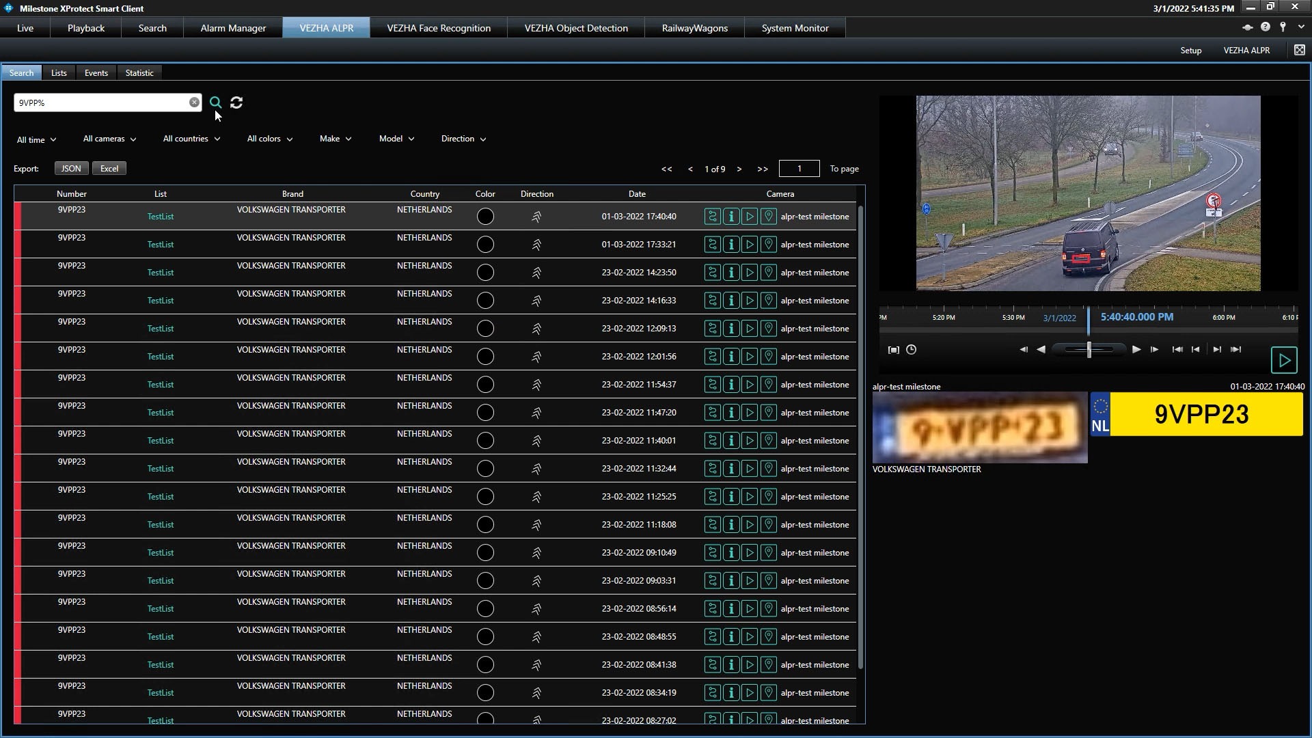Jump to next sequence
Viewport: 1312px width, 738px height.
(1217, 350)
